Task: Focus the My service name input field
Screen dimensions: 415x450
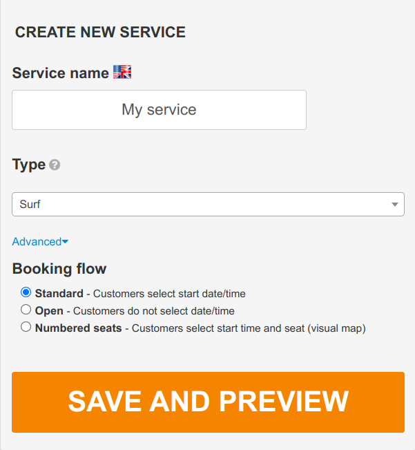Action: click(x=159, y=110)
